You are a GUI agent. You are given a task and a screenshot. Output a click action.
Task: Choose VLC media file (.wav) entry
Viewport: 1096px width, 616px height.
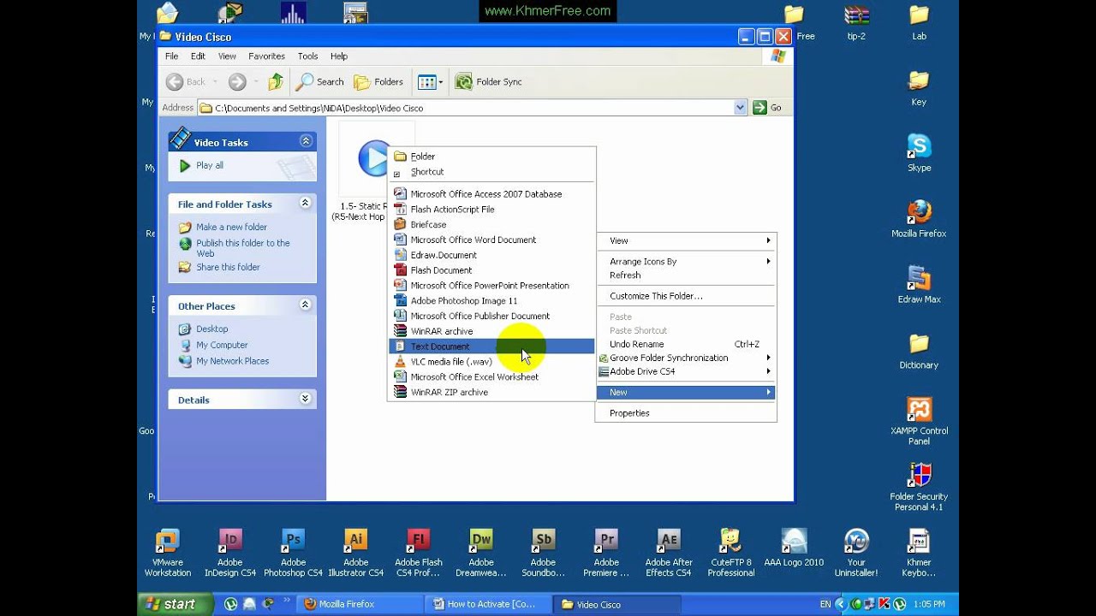[491, 362]
